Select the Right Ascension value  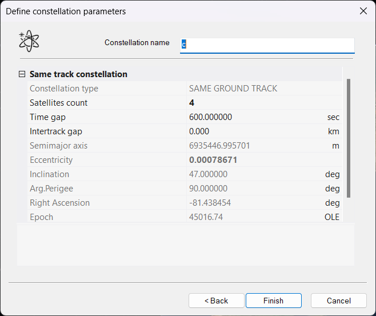(251, 203)
